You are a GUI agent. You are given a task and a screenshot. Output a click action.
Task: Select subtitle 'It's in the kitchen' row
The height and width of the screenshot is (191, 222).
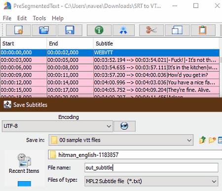pos(110,68)
